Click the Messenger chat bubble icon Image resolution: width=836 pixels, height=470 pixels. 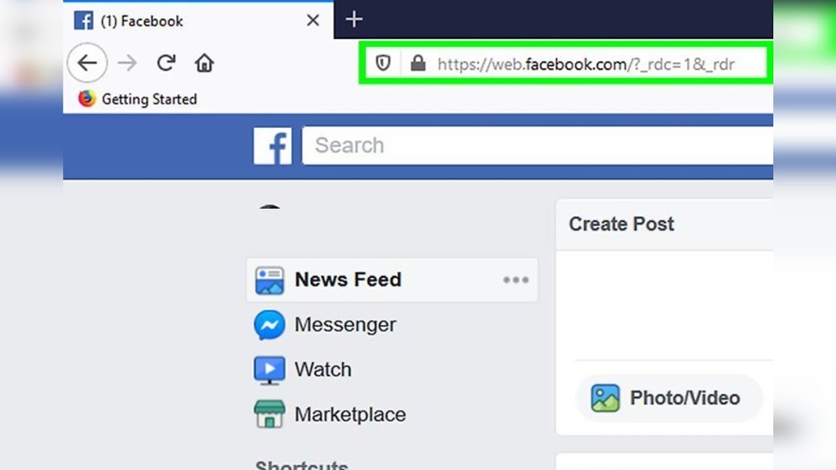[x=269, y=325]
